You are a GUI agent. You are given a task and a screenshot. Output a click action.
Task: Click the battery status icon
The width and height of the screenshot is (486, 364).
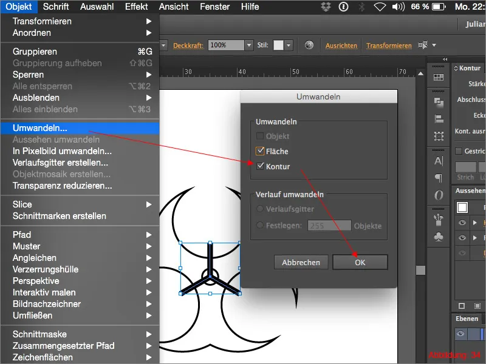coord(439,7)
